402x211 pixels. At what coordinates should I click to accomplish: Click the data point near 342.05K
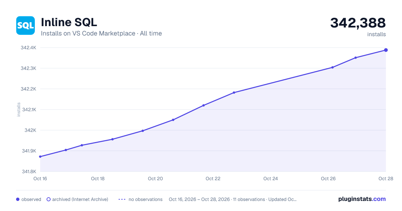(x=173, y=120)
